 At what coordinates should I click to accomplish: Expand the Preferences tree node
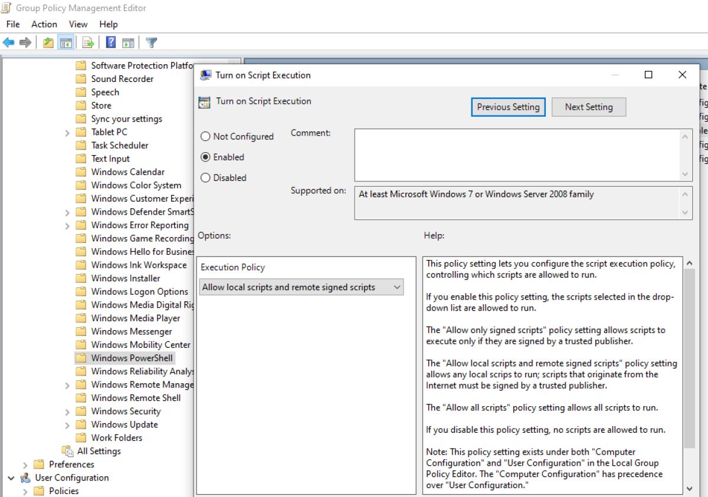pyautogui.click(x=25, y=465)
